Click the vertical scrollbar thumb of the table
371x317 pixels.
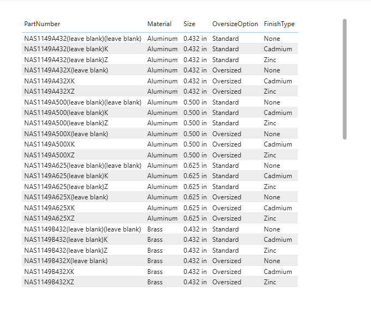click(x=344, y=80)
